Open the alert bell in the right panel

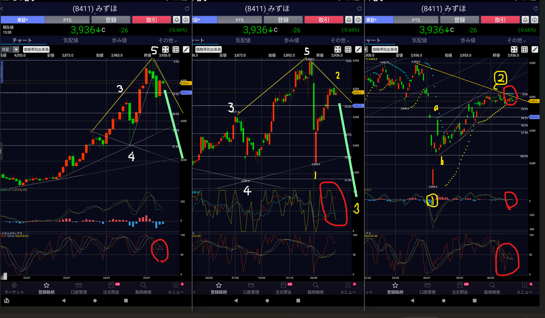(x=525, y=20)
